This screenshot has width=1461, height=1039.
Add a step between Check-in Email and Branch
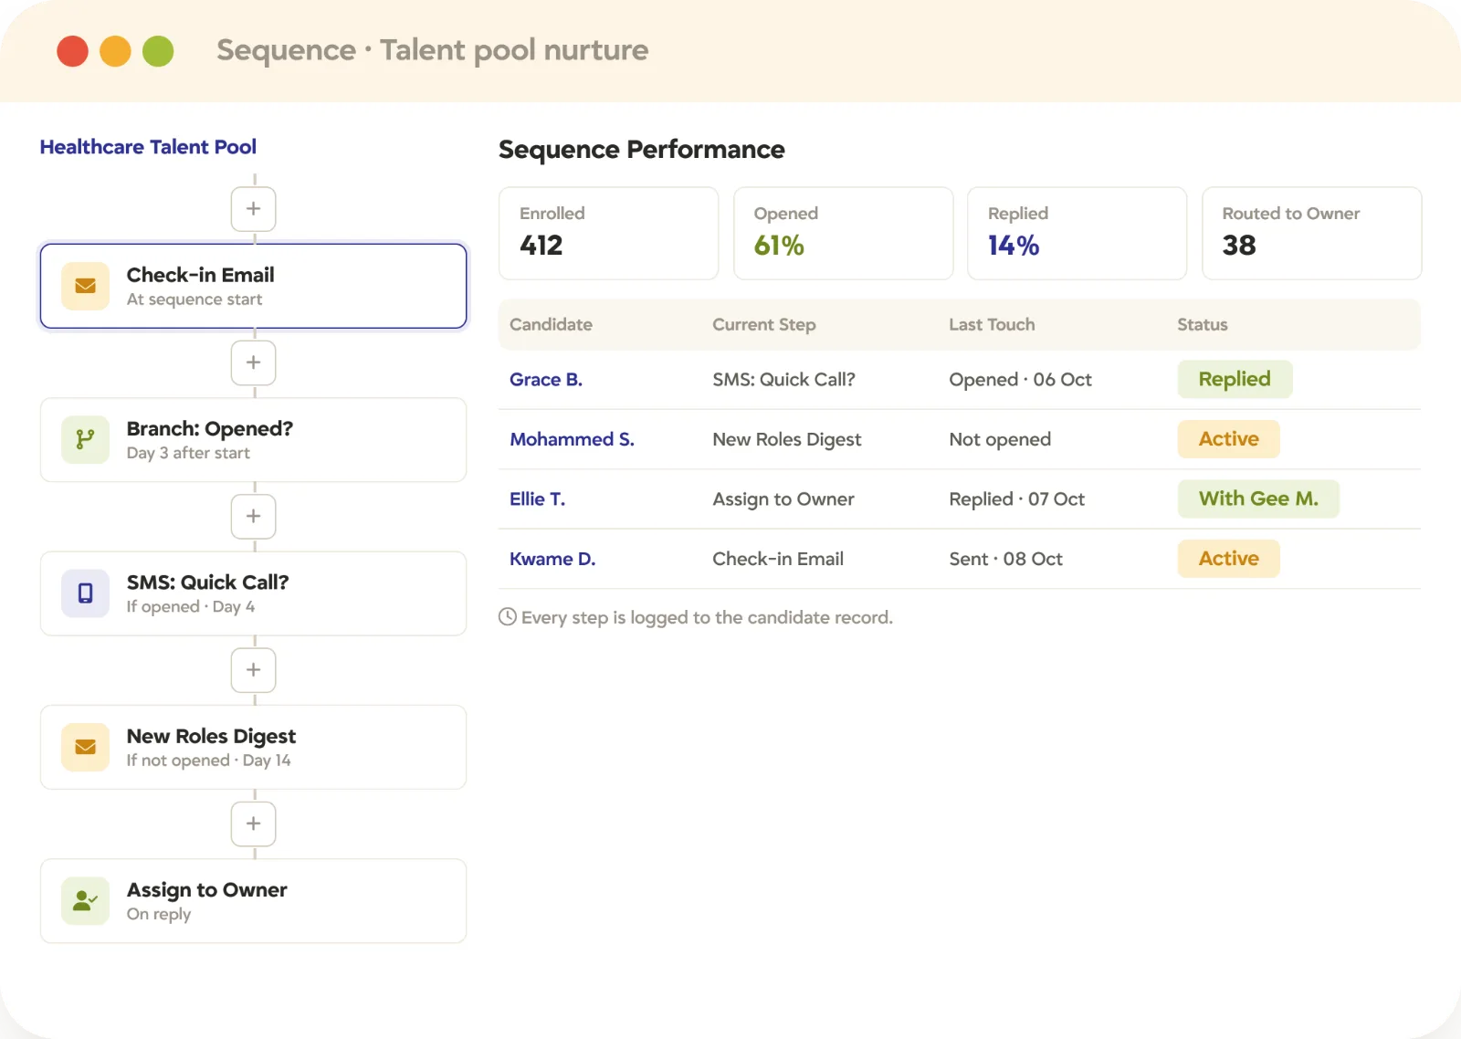253,362
